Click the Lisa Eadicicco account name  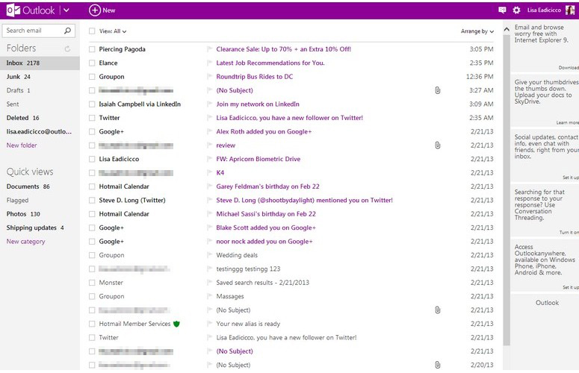click(x=544, y=10)
